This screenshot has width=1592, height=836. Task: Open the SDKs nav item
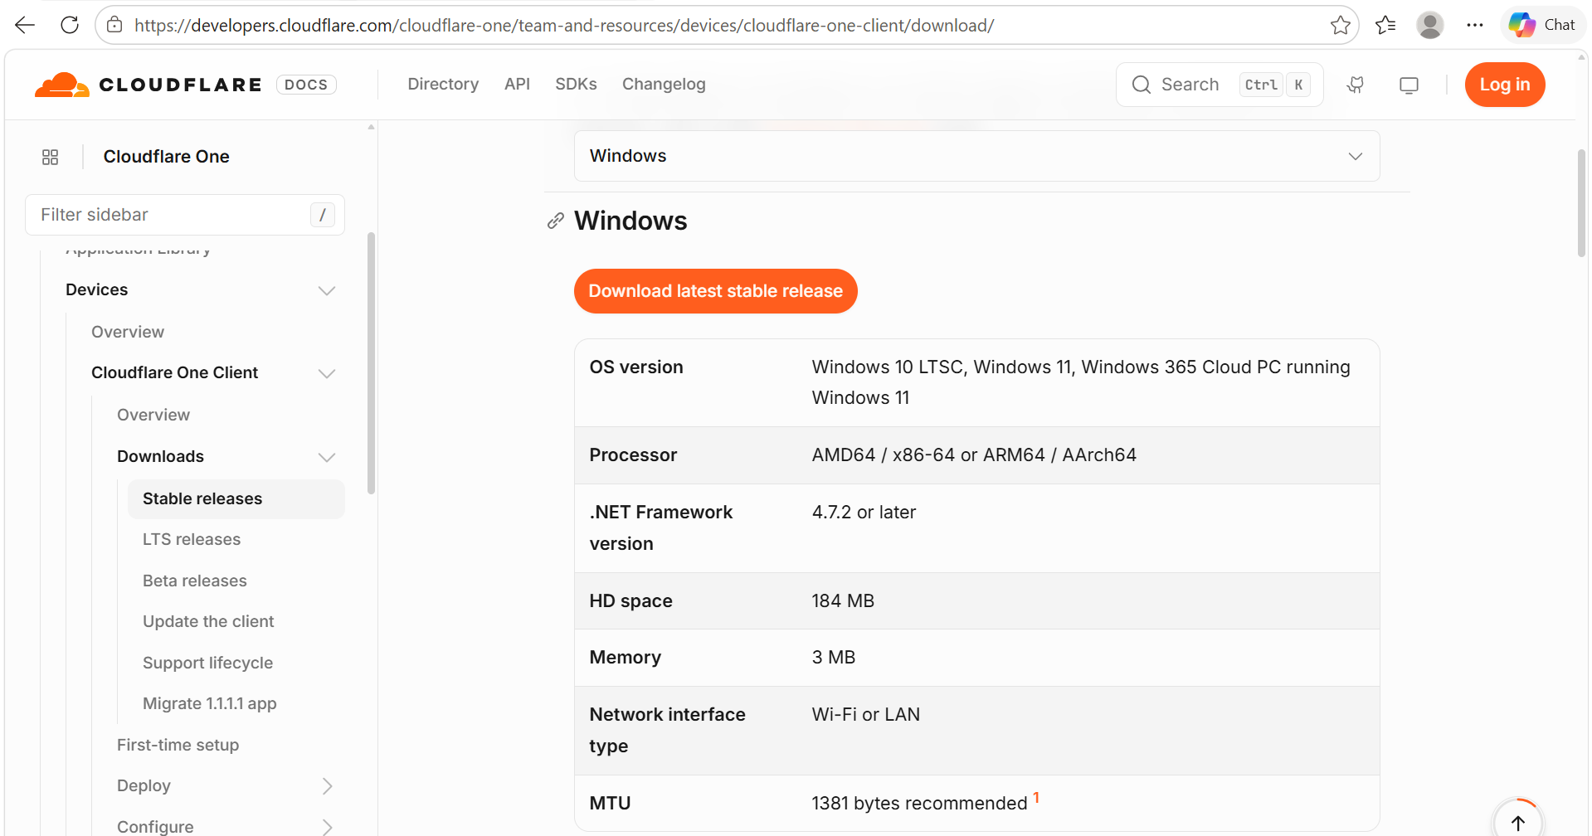pyautogui.click(x=576, y=85)
